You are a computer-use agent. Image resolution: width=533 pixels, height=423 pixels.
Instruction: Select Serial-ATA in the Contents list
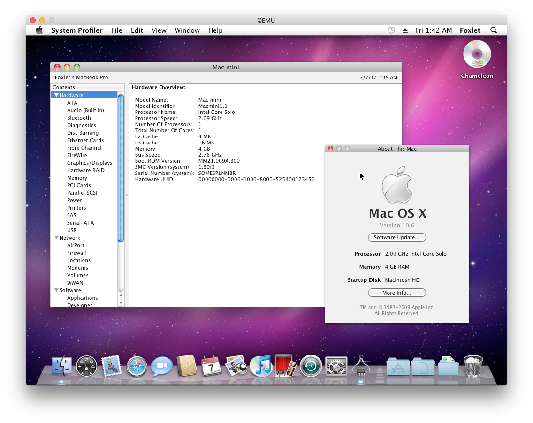point(80,223)
